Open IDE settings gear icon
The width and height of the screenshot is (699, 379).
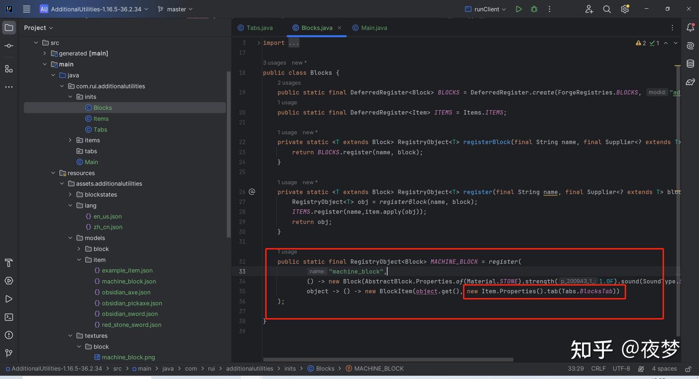coord(625,9)
